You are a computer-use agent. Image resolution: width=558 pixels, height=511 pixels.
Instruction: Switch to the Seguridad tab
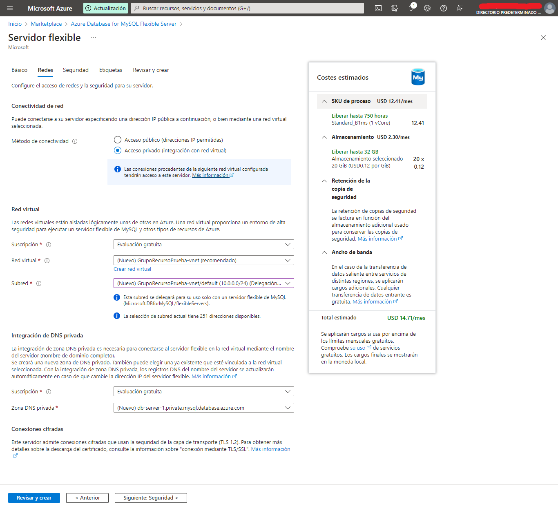point(76,70)
